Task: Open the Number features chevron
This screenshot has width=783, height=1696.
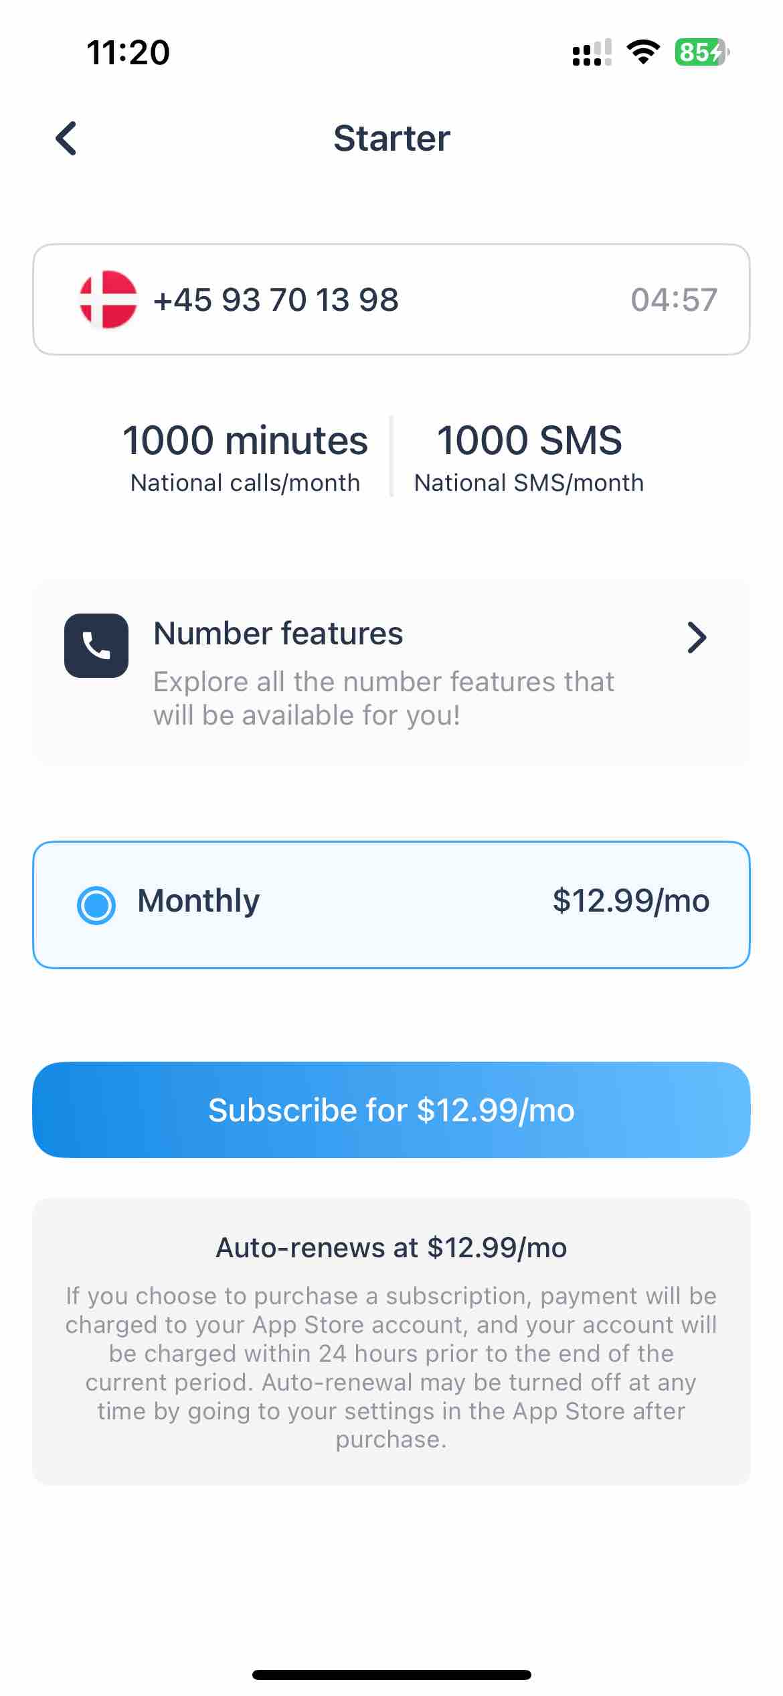Action: [697, 638]
